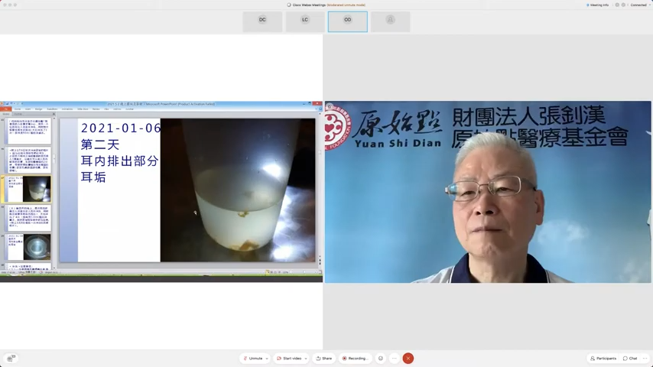Select the highlighted OD participant thumbnail
Screen dimensions: 653x367
coord(348,21)
